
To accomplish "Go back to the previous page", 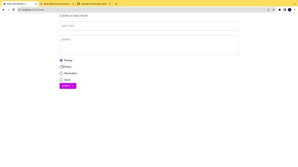I will [x=3, y=10].
